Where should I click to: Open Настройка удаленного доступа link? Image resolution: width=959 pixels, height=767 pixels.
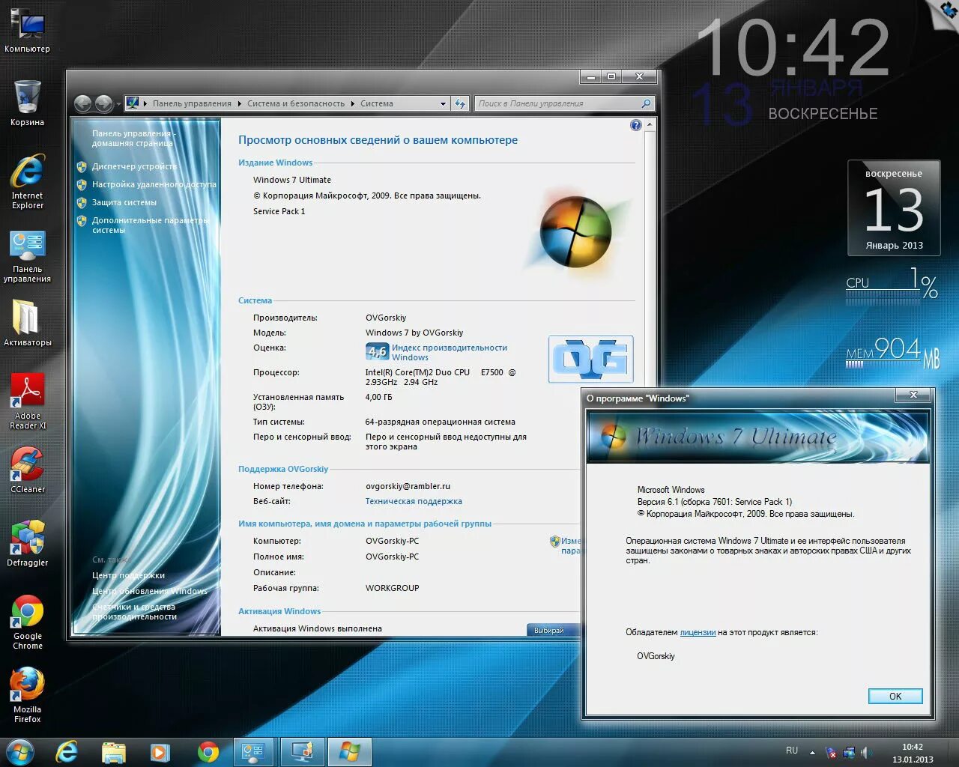click(x=154, y=184)
